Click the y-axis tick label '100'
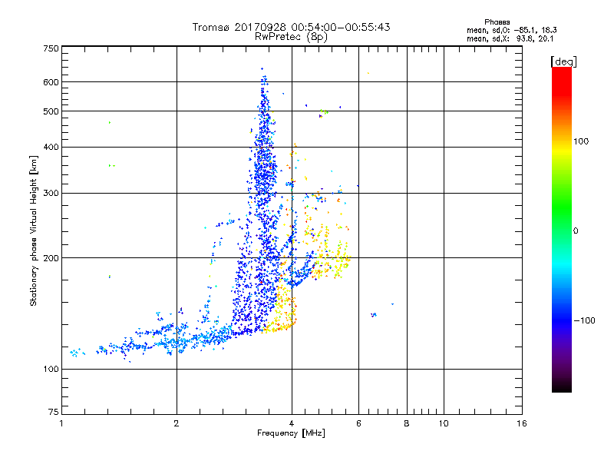Image resolution: width=614 pixels, height=461 pixels. pos(51,370)
